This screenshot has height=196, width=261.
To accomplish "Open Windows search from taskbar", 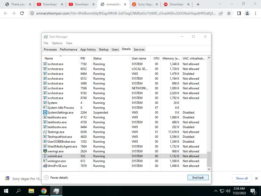I will coord(18,191).
